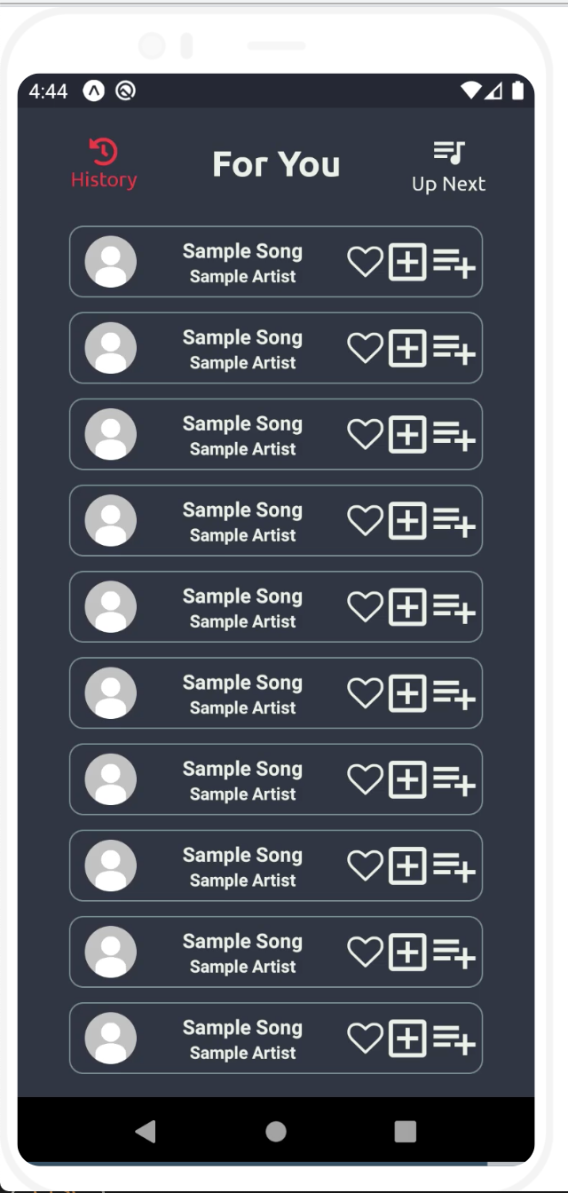568x1193 pixels.
Task: Open the History tab
Action: pyautogui.click(x=104, y=164)
